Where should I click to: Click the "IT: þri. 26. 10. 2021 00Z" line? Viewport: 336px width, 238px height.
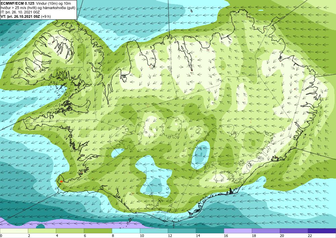(x=20, y=12)
